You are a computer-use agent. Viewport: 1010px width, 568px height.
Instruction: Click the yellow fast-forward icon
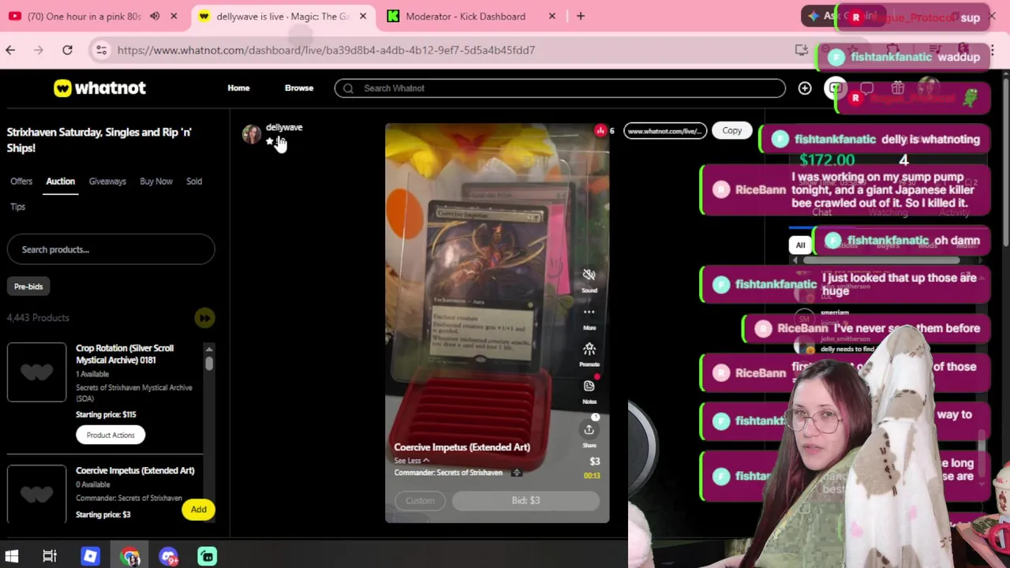204,318
